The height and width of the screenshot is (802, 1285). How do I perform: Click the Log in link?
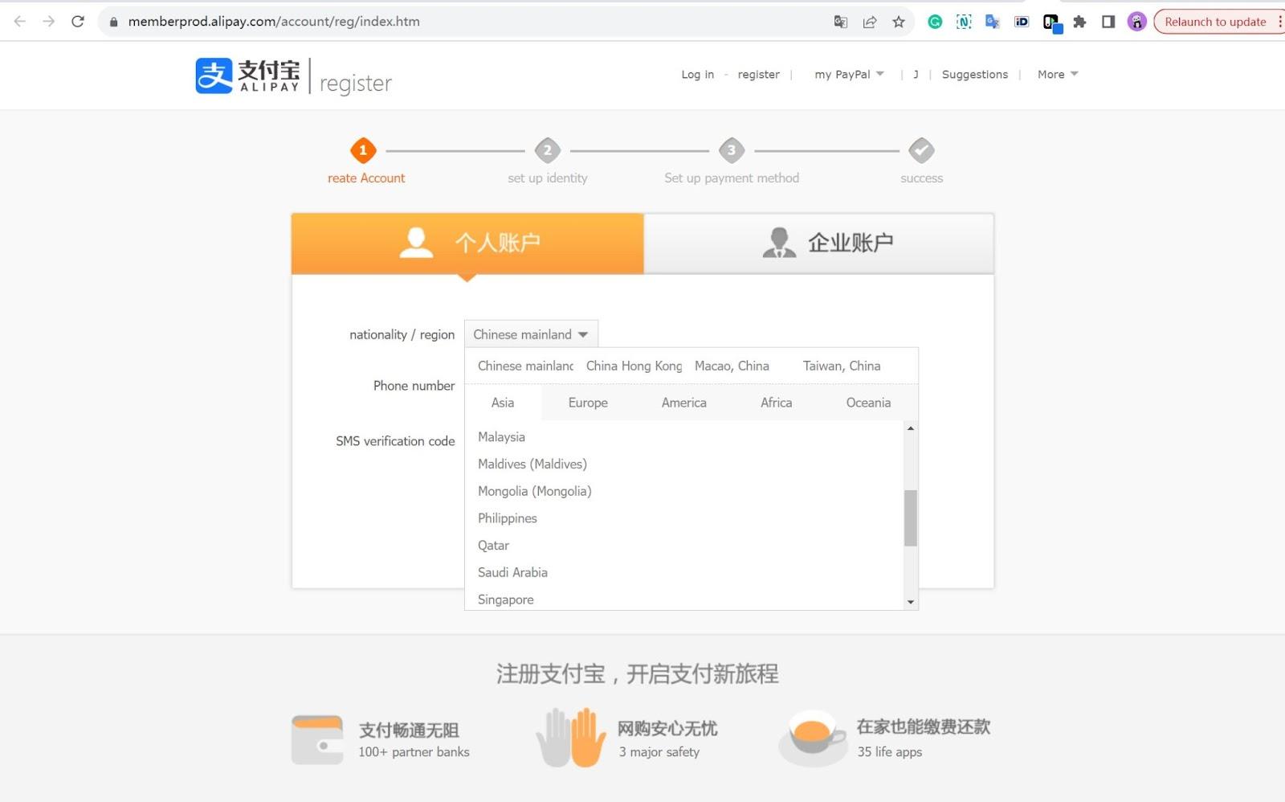(697, 75)
